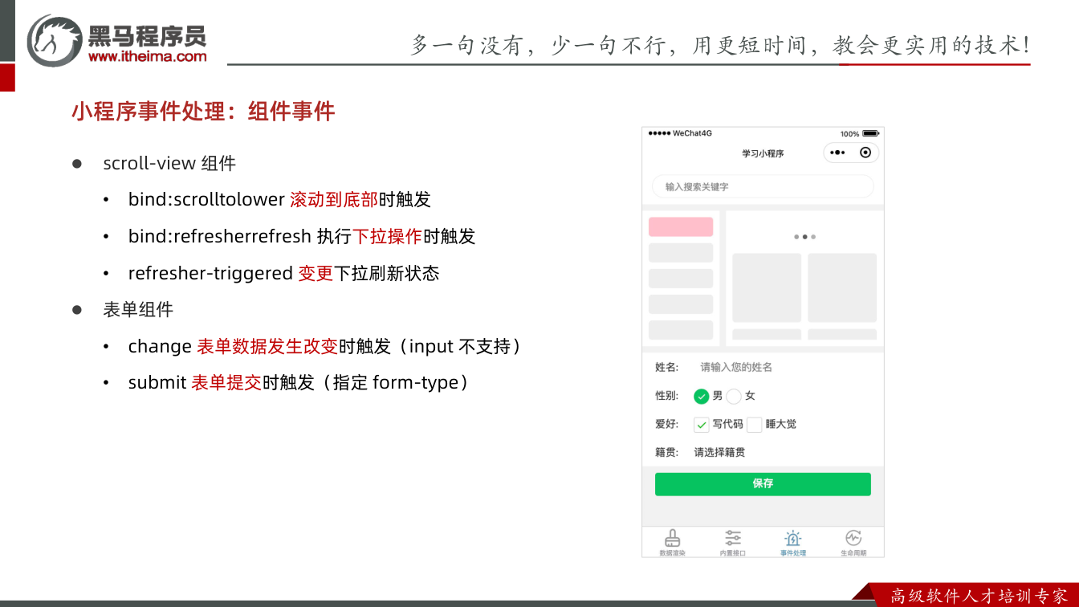1079x607 pixels.
Task: Click the 请输入您的姓名 name input
Action: pos(736,367)
